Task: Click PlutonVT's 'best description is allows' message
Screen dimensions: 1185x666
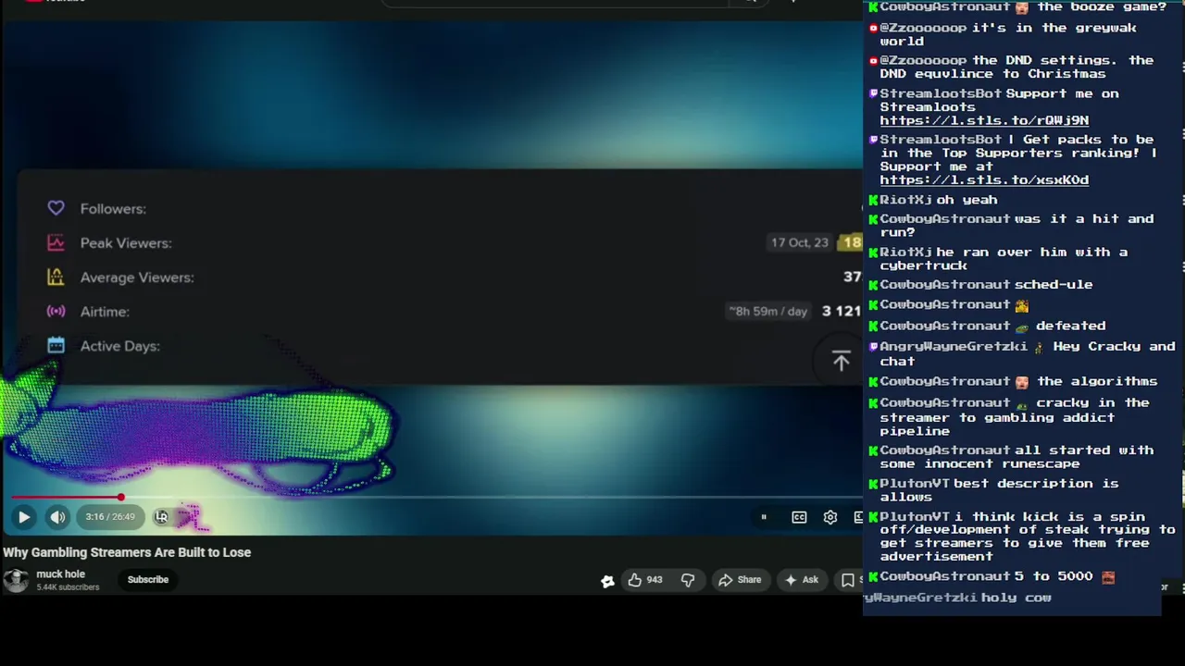Action: 999,490
